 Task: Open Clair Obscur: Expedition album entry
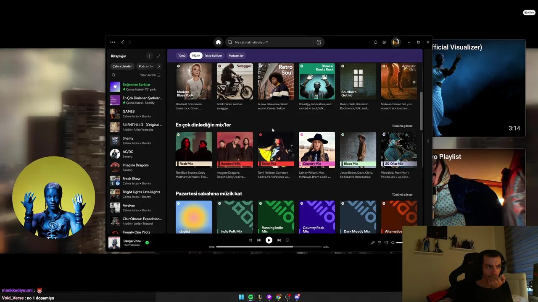(x=136, y=221)
